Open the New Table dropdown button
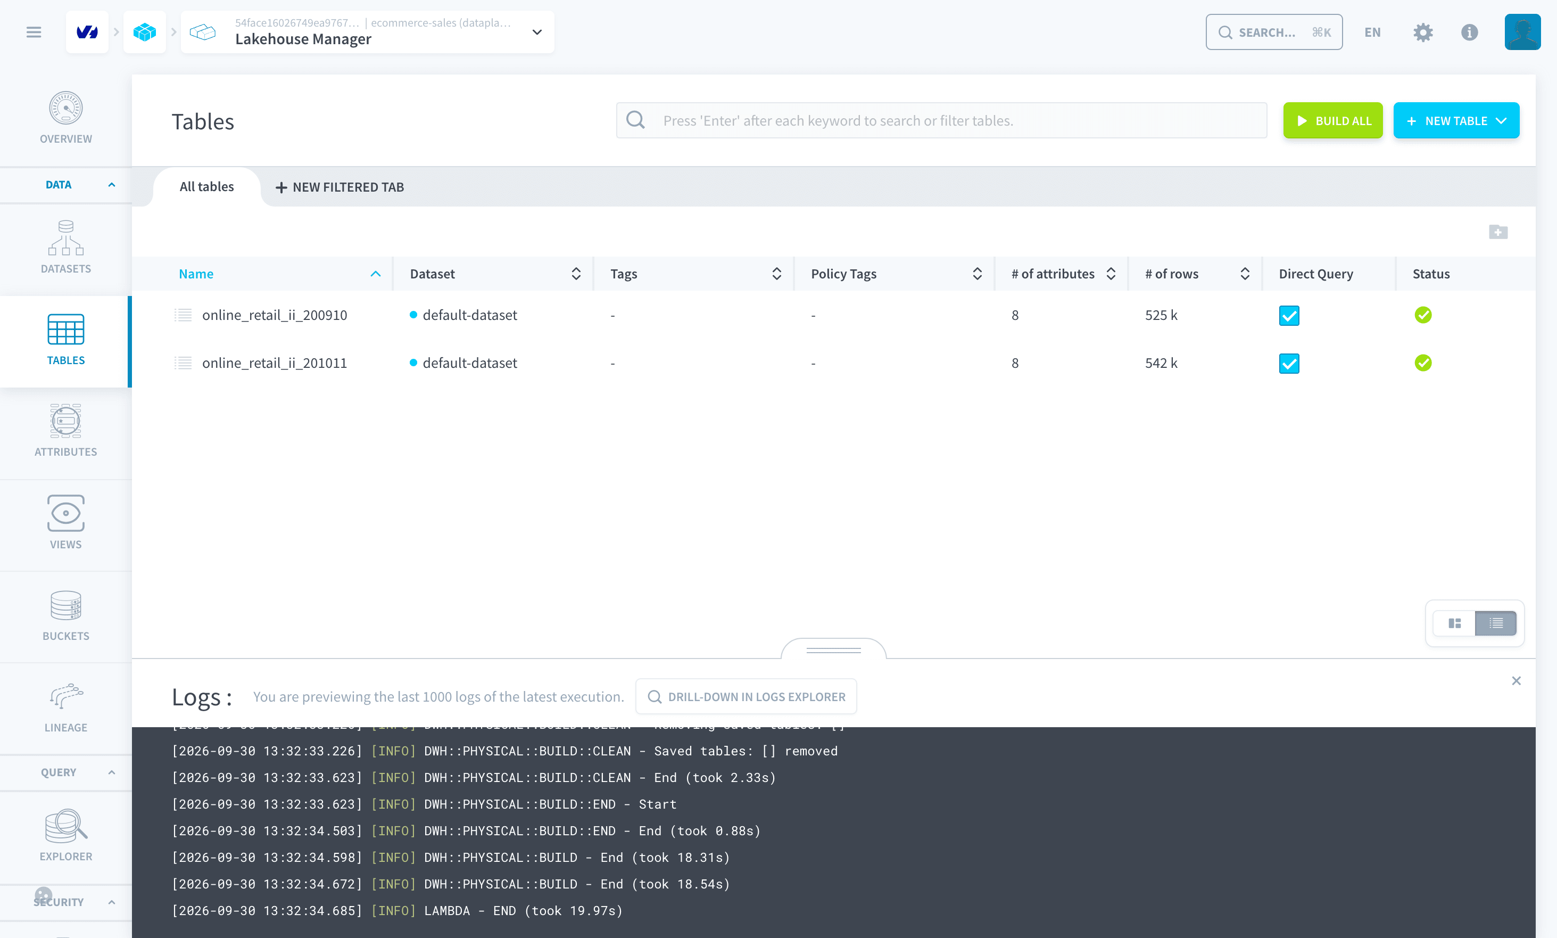Viewport: 1557px width, 938px height. pyautogui.click(x=1456, y=121)
